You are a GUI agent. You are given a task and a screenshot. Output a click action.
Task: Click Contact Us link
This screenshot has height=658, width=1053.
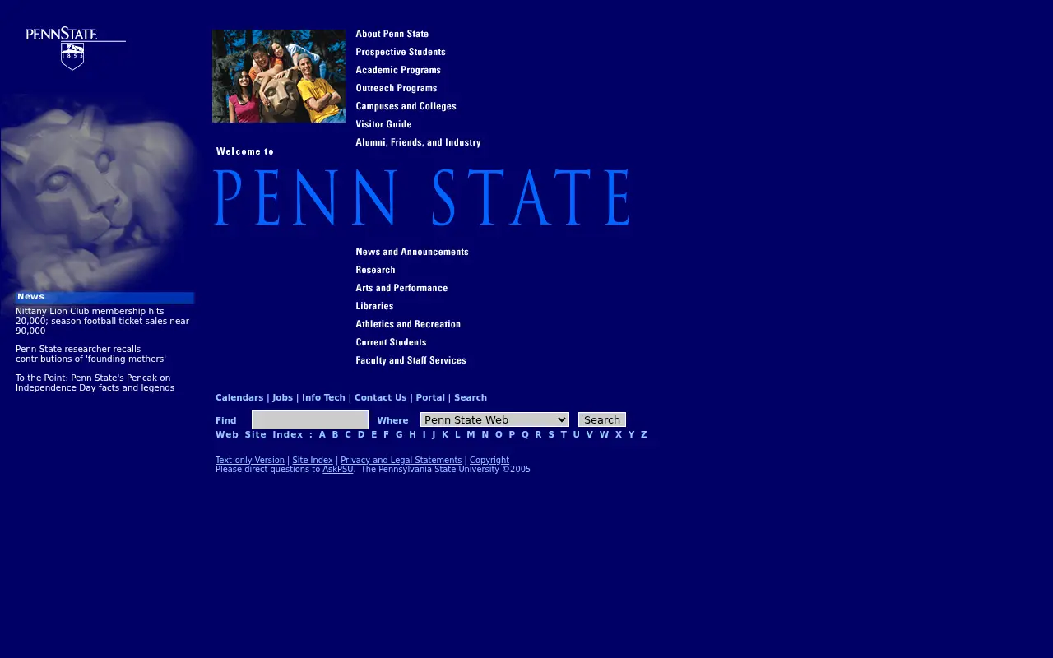tap(380, 397)
